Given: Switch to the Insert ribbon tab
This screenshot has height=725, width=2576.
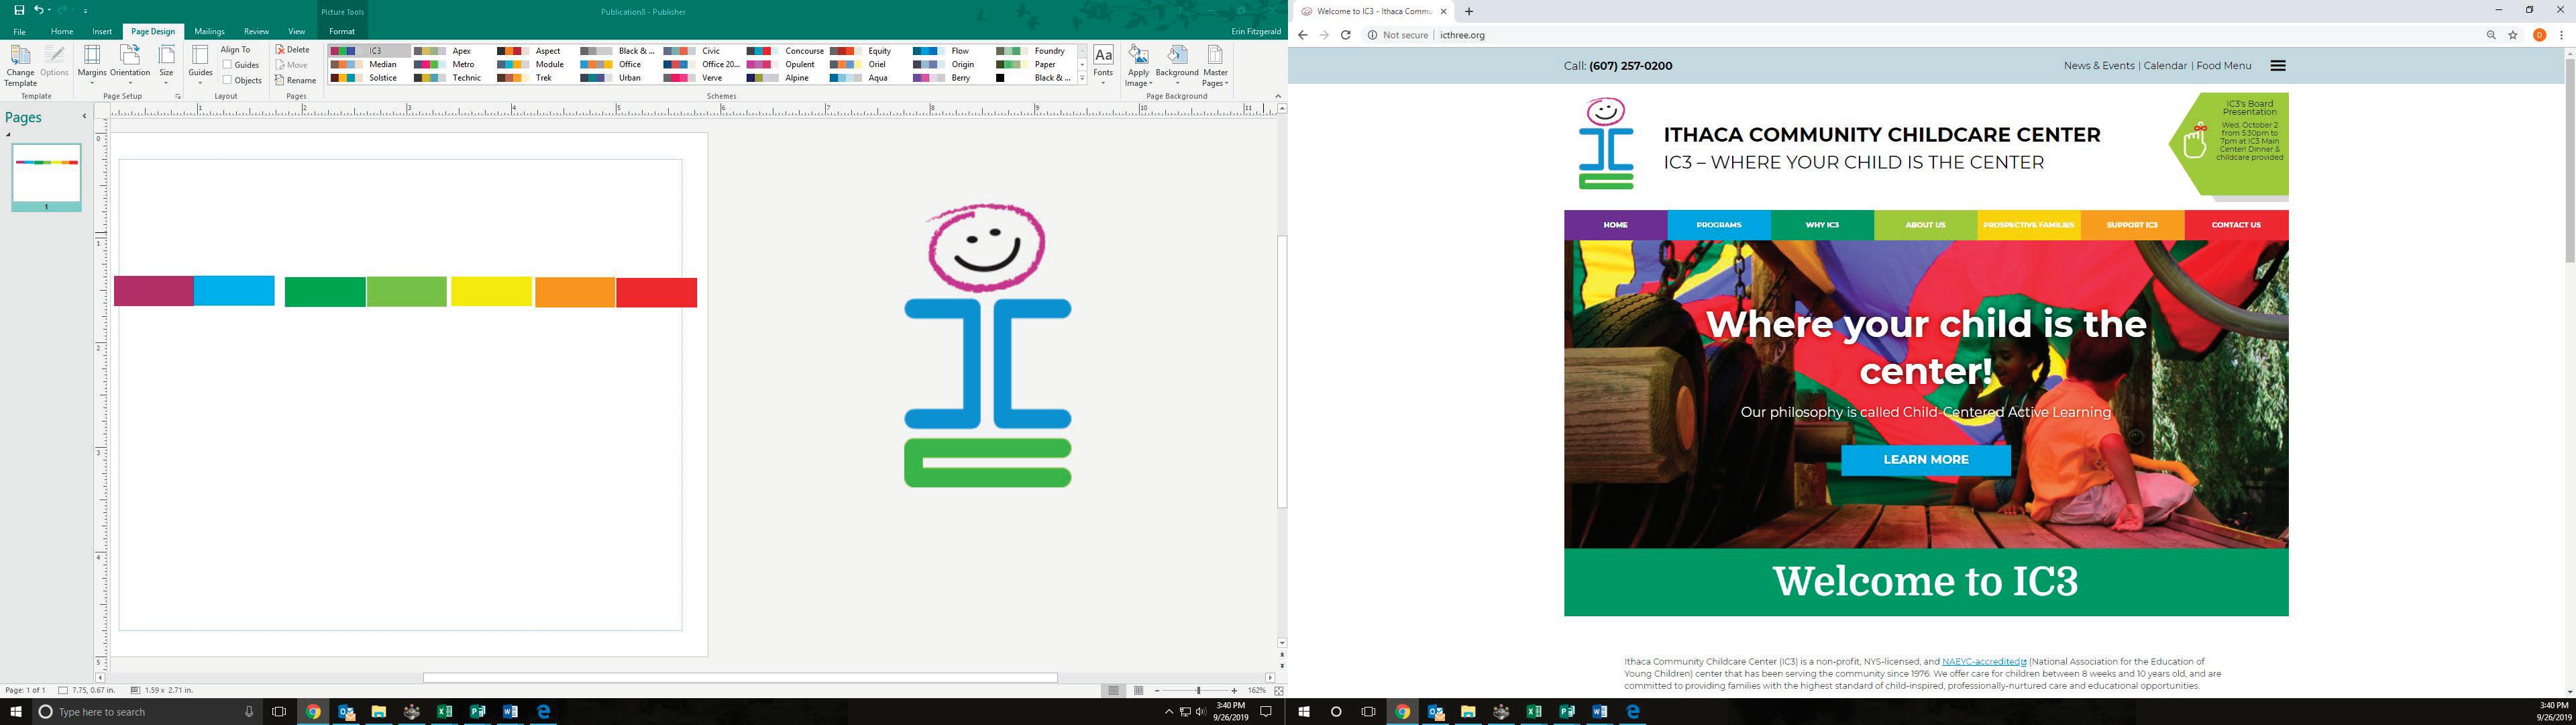Looking at the screenshot, I should coord(102,31).
